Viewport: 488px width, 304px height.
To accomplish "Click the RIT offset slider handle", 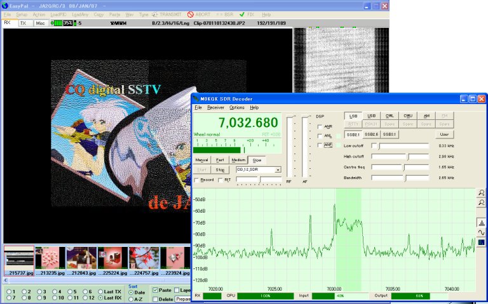I will pyautogui.click(x=259, y=180).
